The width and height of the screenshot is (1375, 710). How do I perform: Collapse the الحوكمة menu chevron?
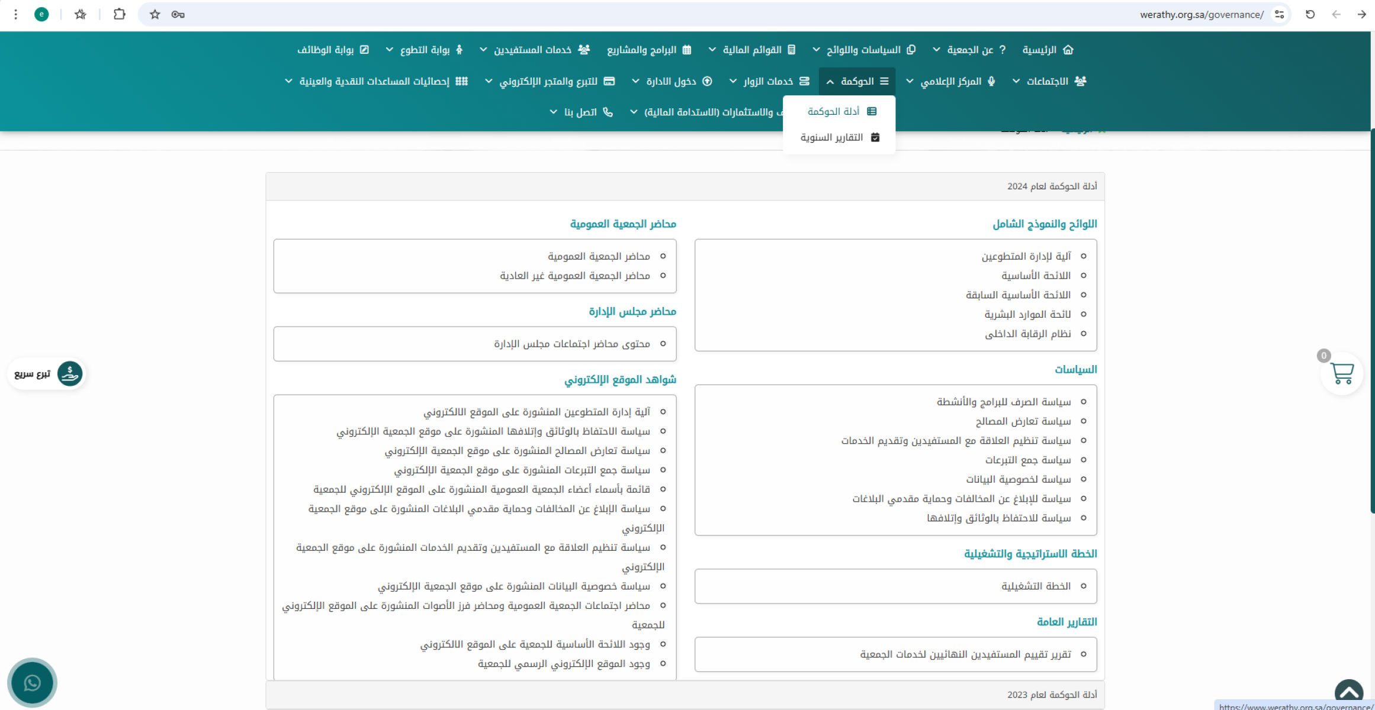830,82
